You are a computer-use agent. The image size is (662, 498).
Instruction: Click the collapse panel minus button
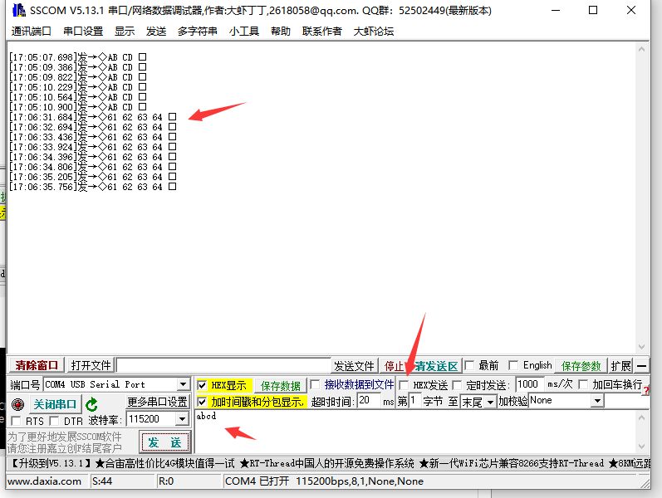642,366
